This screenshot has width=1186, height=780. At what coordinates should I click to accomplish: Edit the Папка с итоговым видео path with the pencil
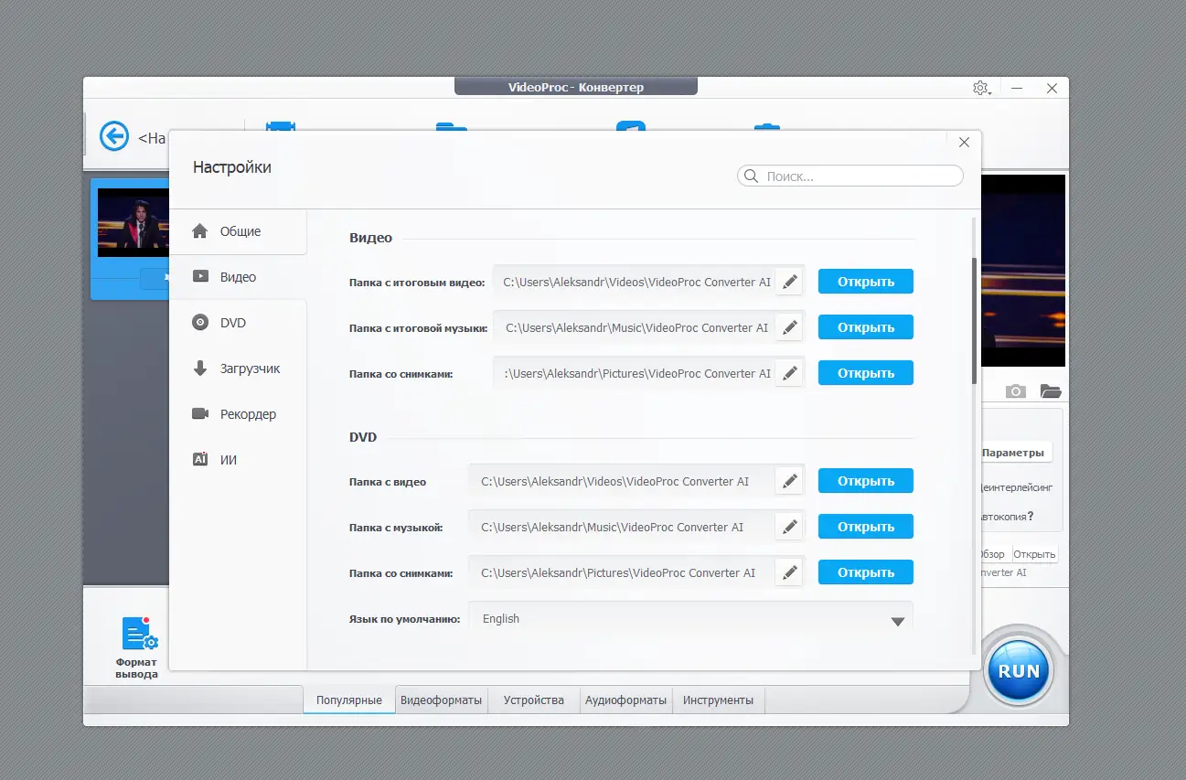(789, 282)
